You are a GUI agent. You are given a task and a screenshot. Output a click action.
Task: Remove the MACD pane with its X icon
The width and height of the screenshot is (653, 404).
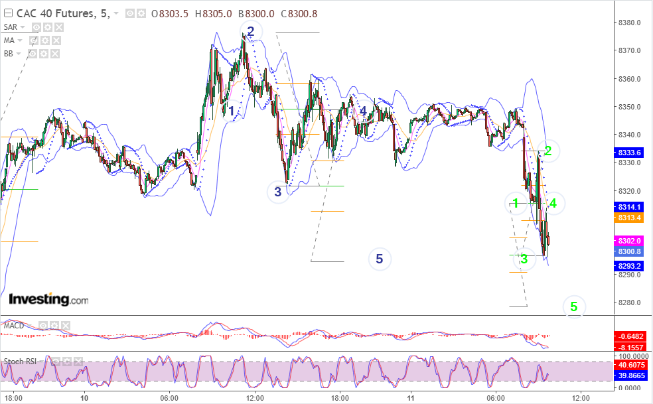pyautogui.click(x=66, y=326)
